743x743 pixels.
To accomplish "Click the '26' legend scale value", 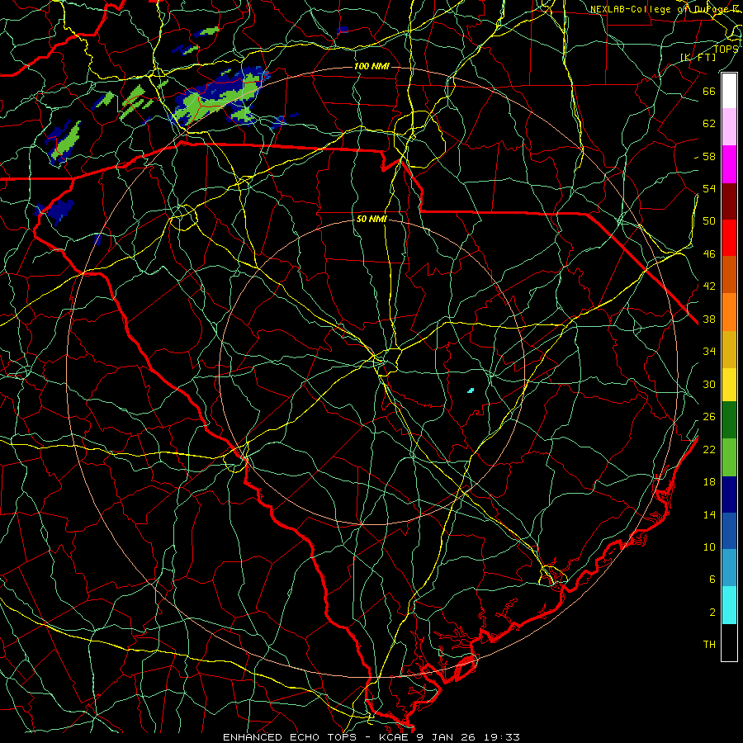I will pyautogui.click(x=709, y=417).
